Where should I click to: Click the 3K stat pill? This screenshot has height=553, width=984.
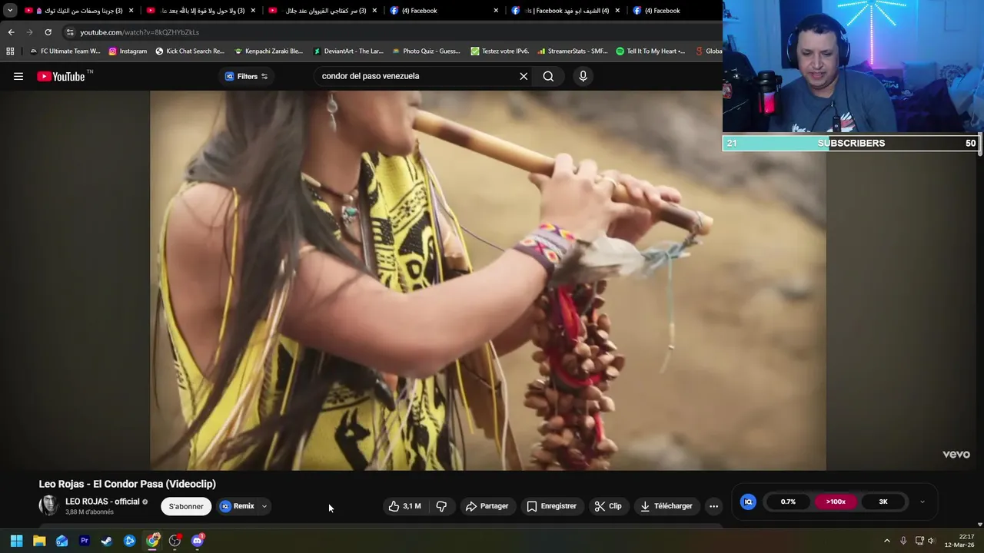[883, 502]
